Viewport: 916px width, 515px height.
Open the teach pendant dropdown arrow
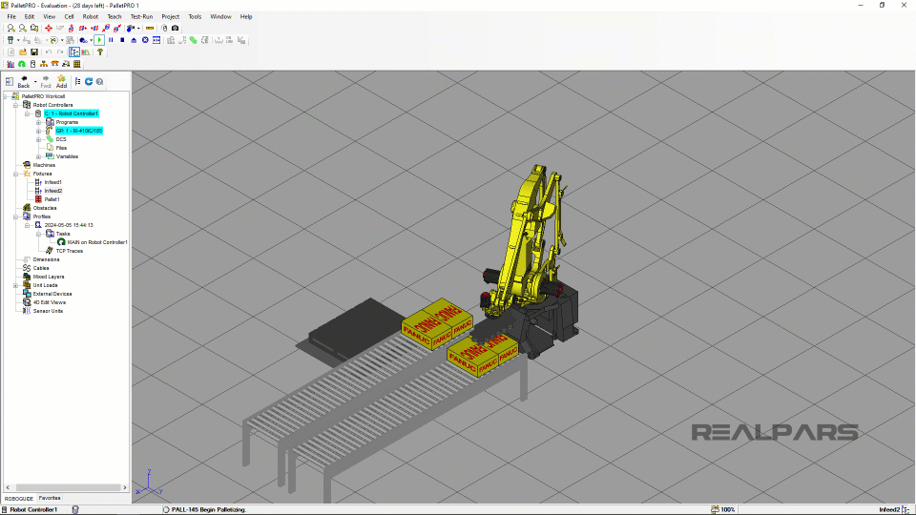[x=18, y=40]
